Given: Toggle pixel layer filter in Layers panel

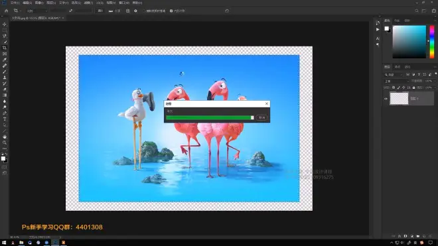Looking at the screenshot, I should (x=408, y=74).
